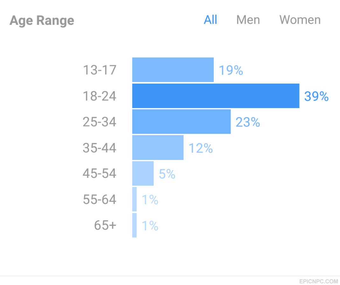Screen dimensions: 340x285
Task: Click the 5% percentage label
Action: tap(167, 174)
